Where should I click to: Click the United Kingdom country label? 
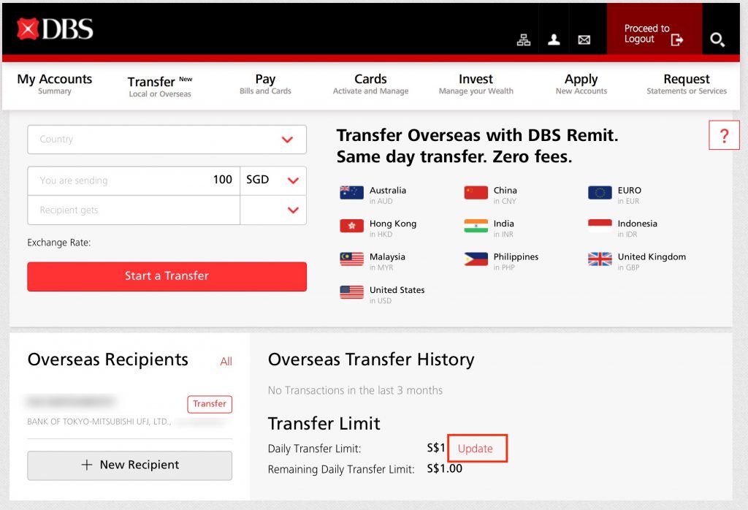[652, 256]
